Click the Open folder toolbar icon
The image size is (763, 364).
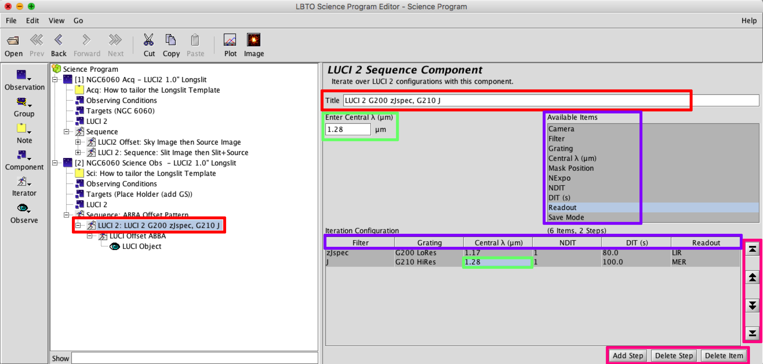[13, 40]
